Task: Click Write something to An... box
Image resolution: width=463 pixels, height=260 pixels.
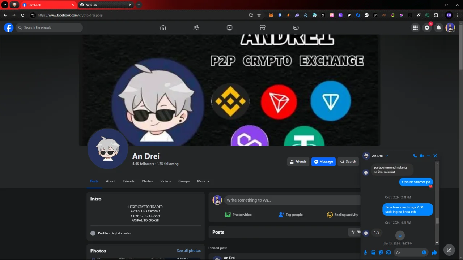Action: click(x=292, y=200)
